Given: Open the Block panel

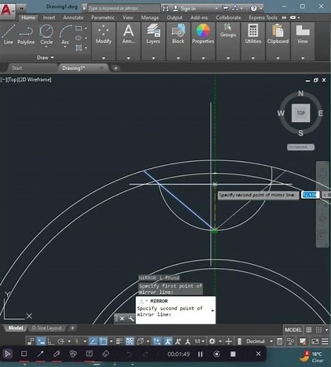Looking at the screenshot, I should [x=178, y=42].
